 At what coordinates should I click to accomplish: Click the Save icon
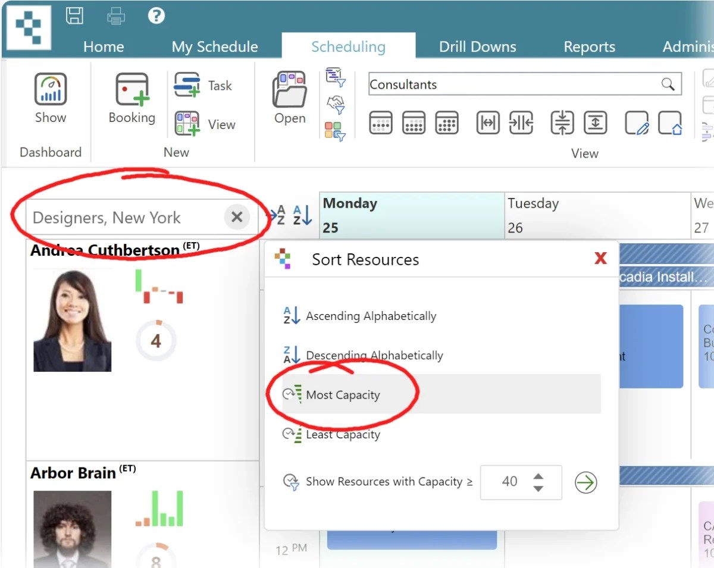(75, 15)
